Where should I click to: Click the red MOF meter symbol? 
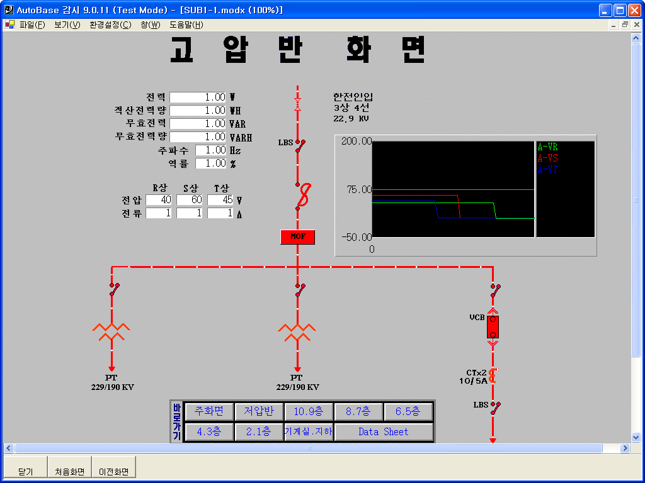click(297, 237)
